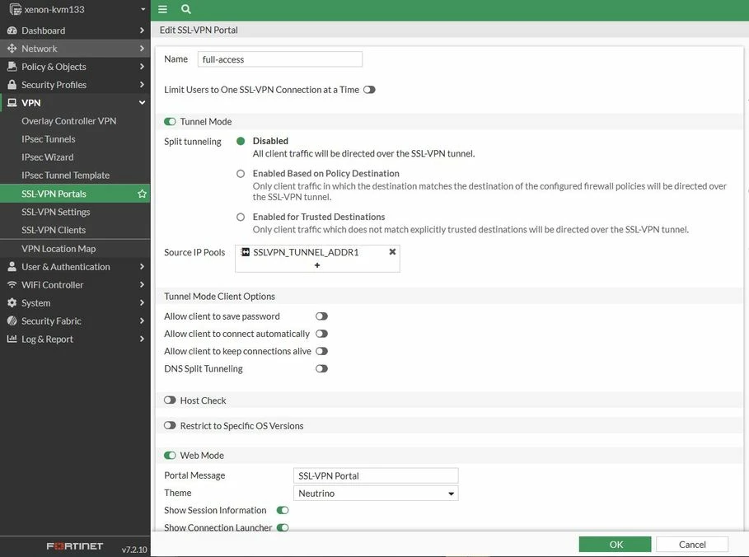The height and width of the screenshot is (557, 749).
Task: Click the SSLVPN_TUNNEL_ADDR1 address object icon
Action: (x=245, y=252)
